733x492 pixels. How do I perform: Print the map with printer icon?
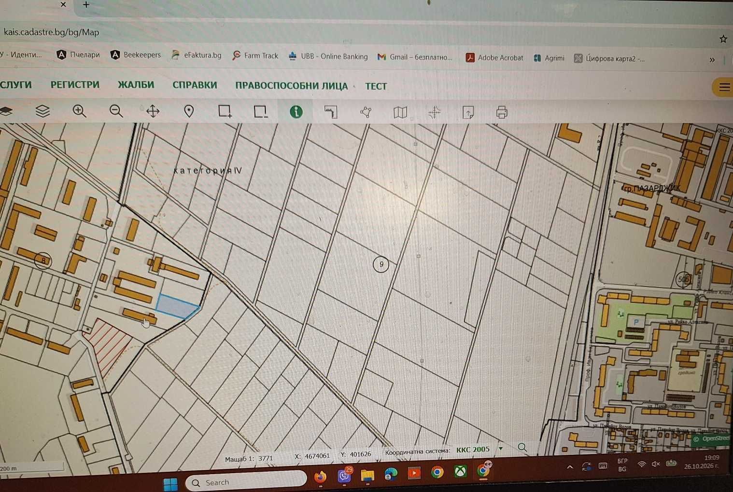[502, 113]
